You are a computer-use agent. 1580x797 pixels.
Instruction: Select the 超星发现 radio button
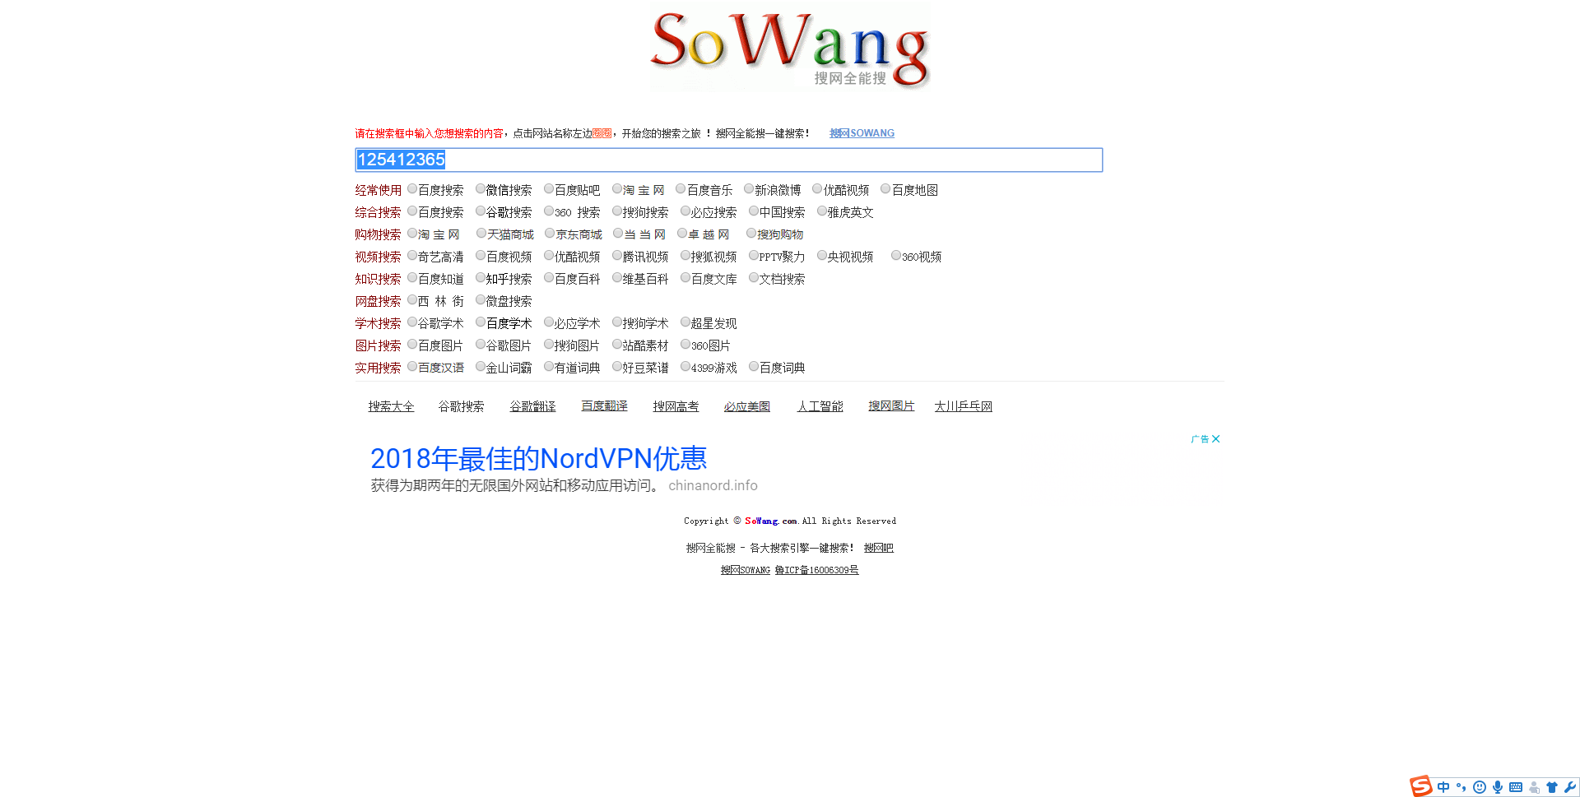click(x=685, y=322)
